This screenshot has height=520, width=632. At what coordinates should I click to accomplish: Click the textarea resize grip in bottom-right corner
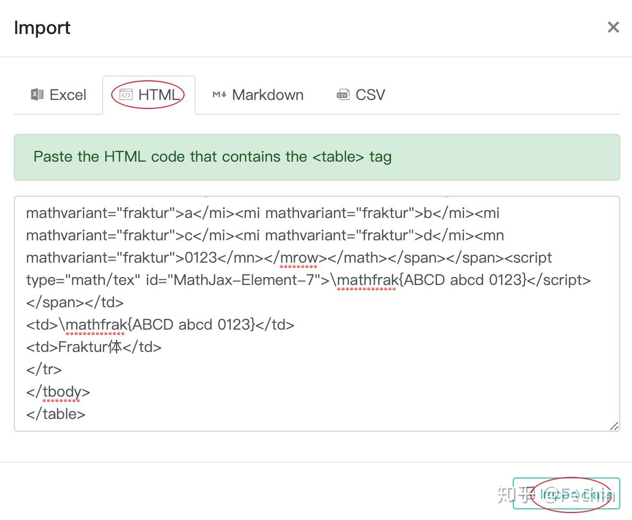tap(615, 426)
